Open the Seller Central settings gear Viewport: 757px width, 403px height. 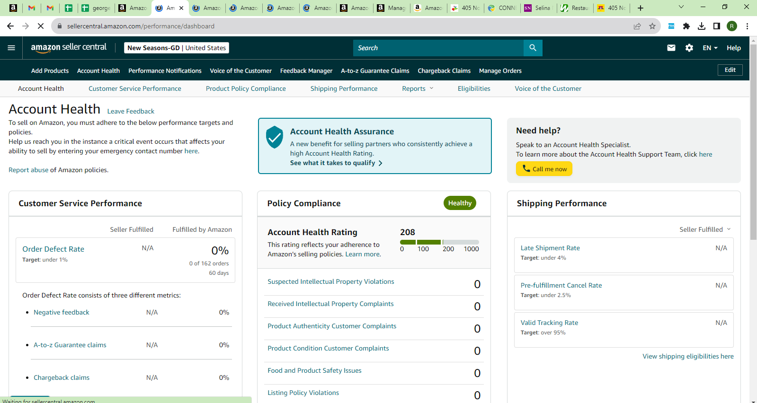click(x=689, y=48)
